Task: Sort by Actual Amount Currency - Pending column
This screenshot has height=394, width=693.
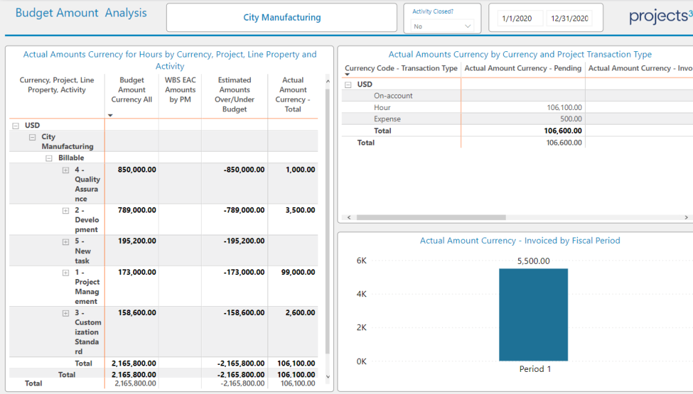Action: click(523, 68)
